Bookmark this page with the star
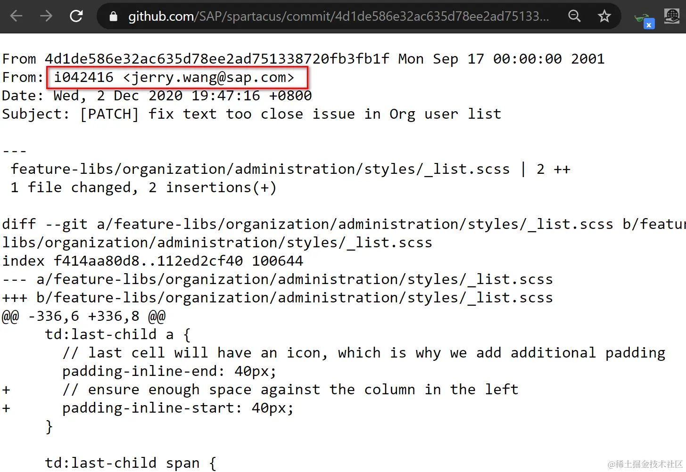 604,16
